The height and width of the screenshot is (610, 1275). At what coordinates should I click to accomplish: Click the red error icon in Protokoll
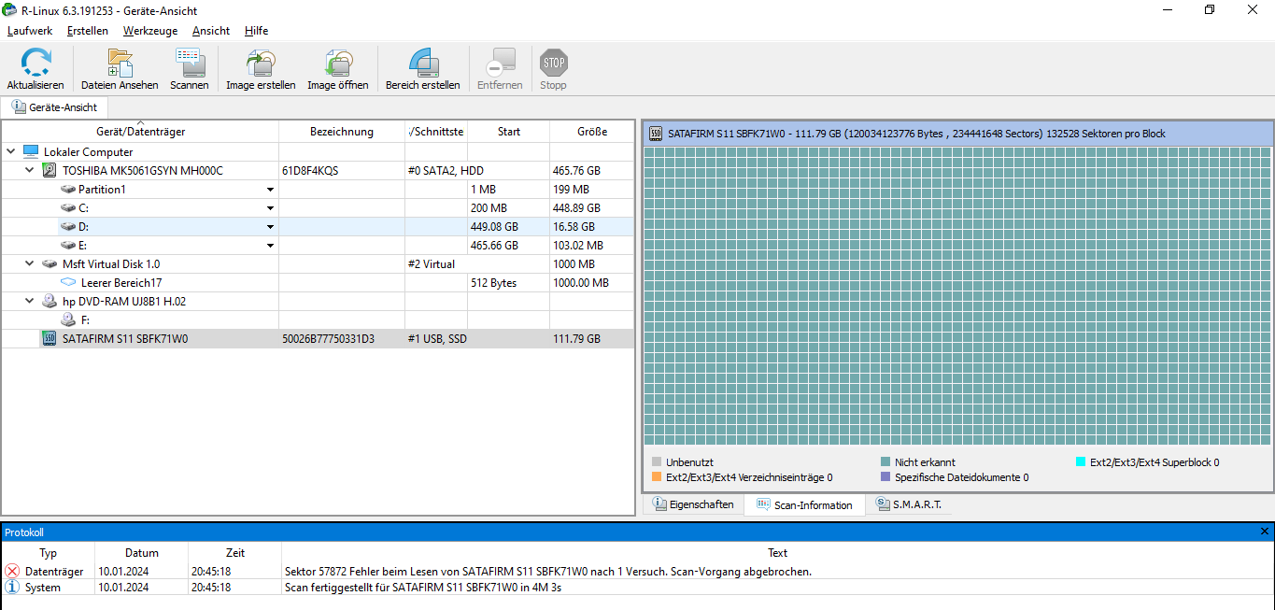point(12,571)
